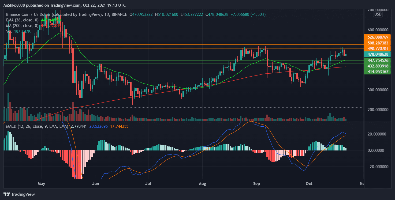Image resolution: width=395 pixels, height=200 pixels.
Task: Click the orange 490.720701 price level label
Action: 378,48
